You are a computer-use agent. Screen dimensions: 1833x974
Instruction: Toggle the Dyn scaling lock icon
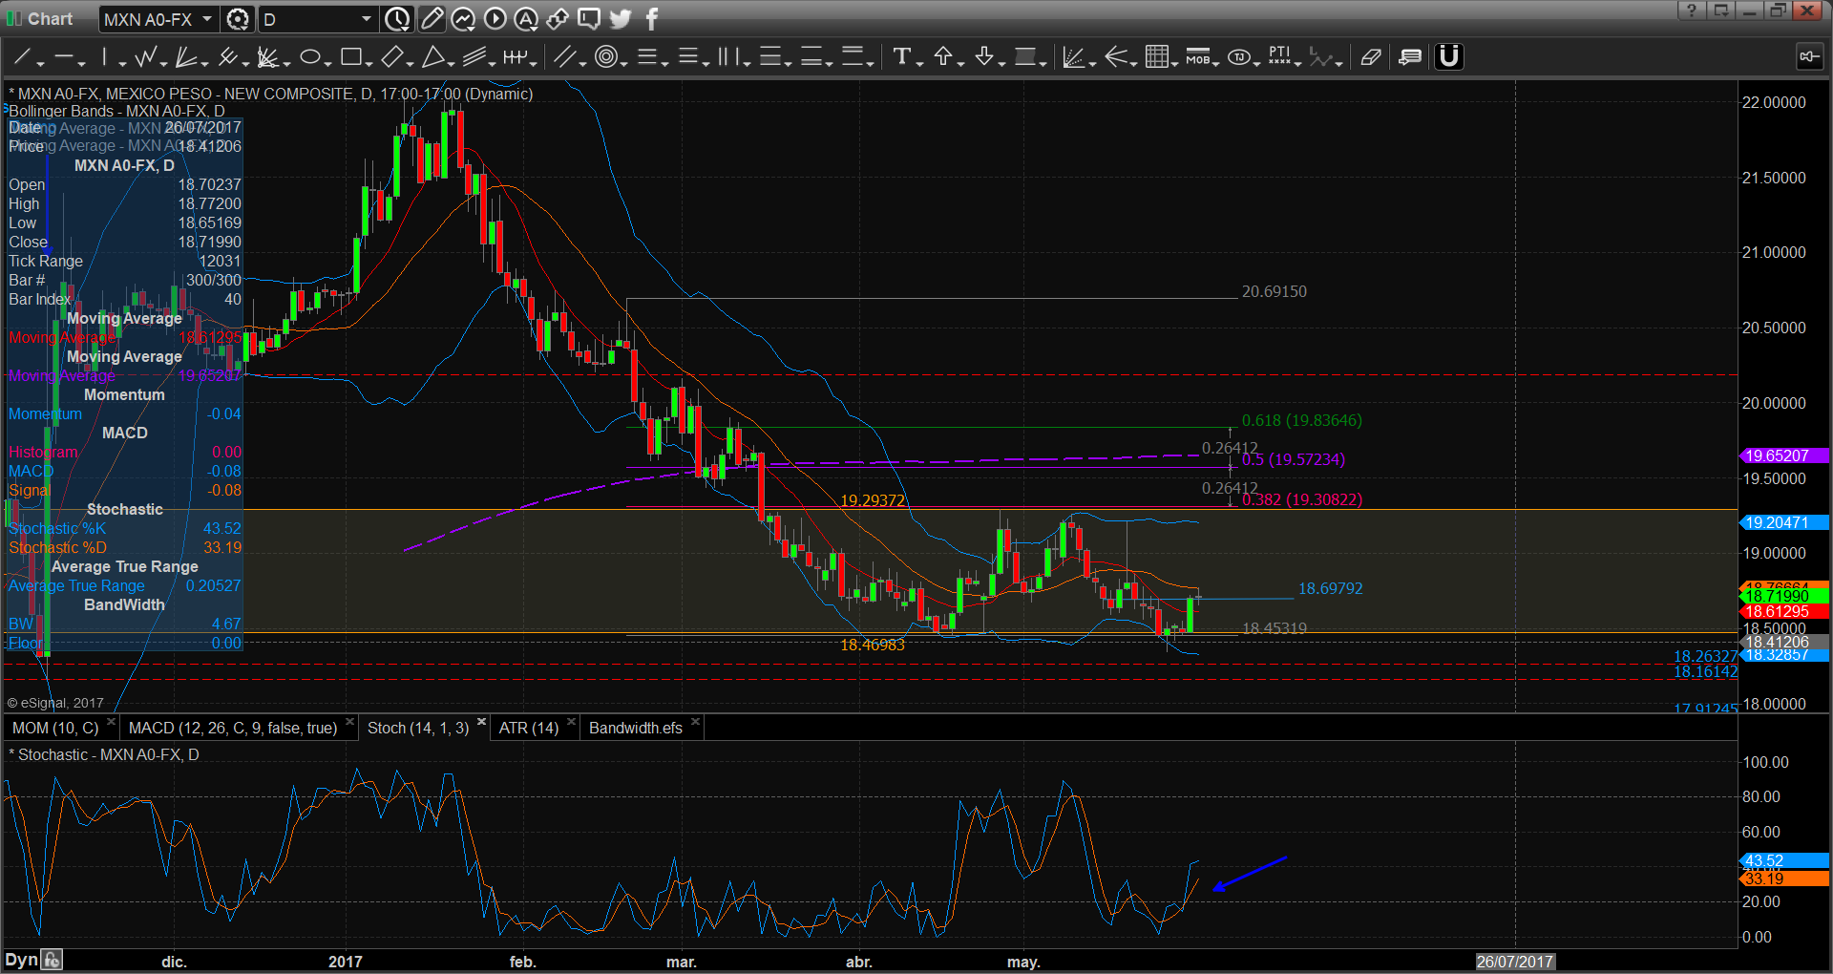coord(52,960)
